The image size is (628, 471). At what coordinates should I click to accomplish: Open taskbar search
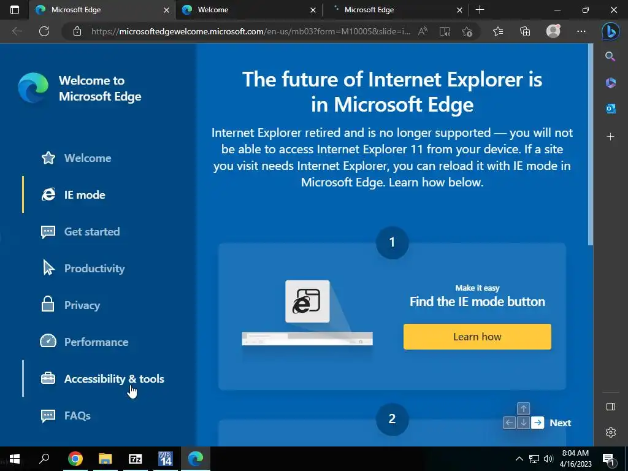click(44, 459)
